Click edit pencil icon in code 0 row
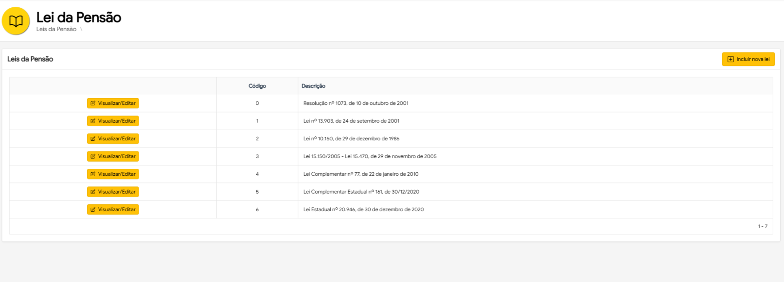 [x=93, y=103]
